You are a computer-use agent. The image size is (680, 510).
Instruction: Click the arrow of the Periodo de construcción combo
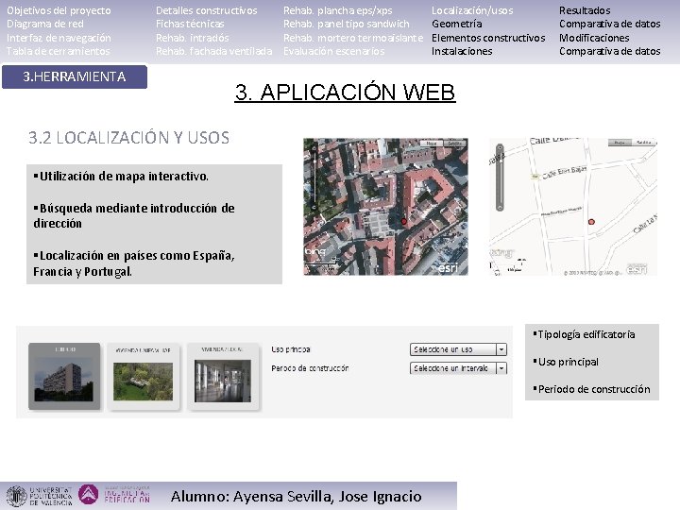501,368
